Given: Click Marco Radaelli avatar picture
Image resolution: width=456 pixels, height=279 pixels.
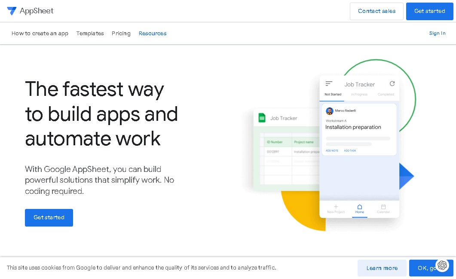Looking at the screenshot, I should [x=330, y=111].
